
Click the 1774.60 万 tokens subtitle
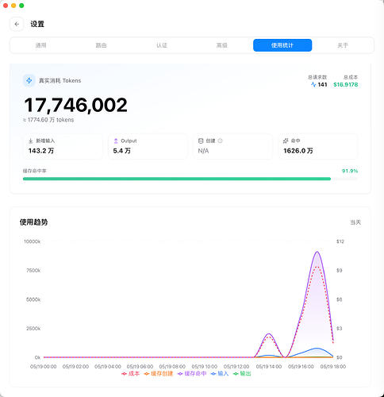48,120
